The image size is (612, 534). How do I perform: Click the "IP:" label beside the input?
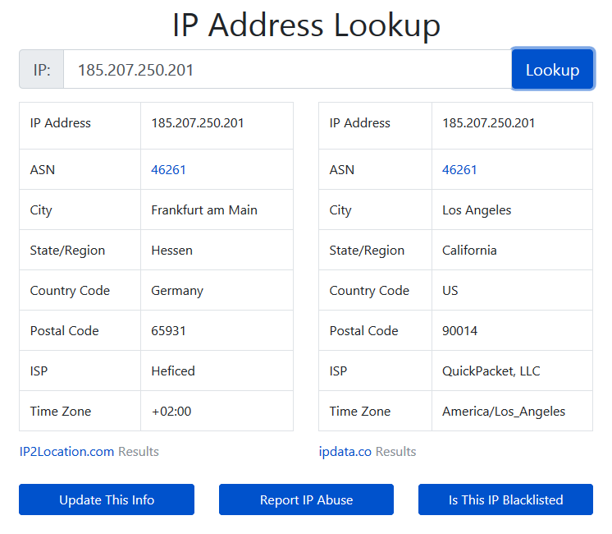tap(42, 70)
